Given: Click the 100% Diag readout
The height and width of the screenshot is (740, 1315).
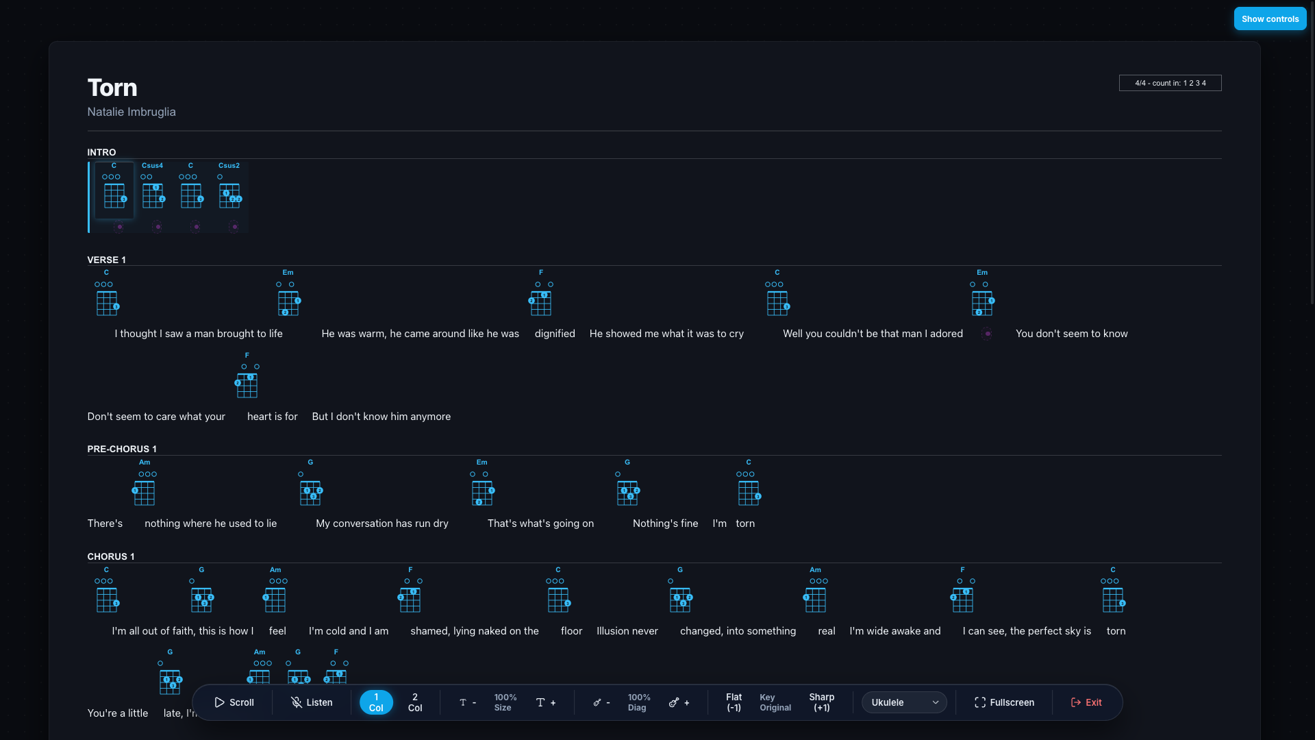Looking at the screenshot, I should tap(639, 702).
